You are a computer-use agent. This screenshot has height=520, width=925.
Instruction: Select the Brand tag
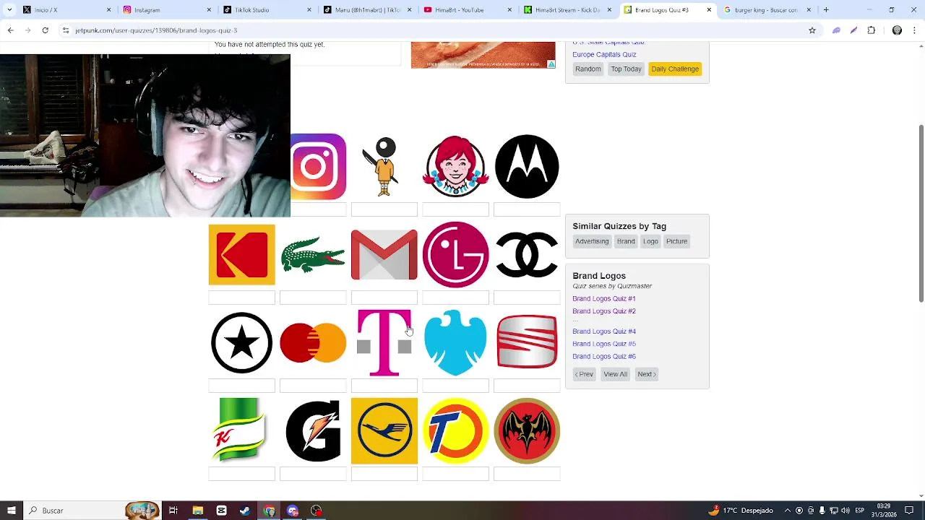626,241
